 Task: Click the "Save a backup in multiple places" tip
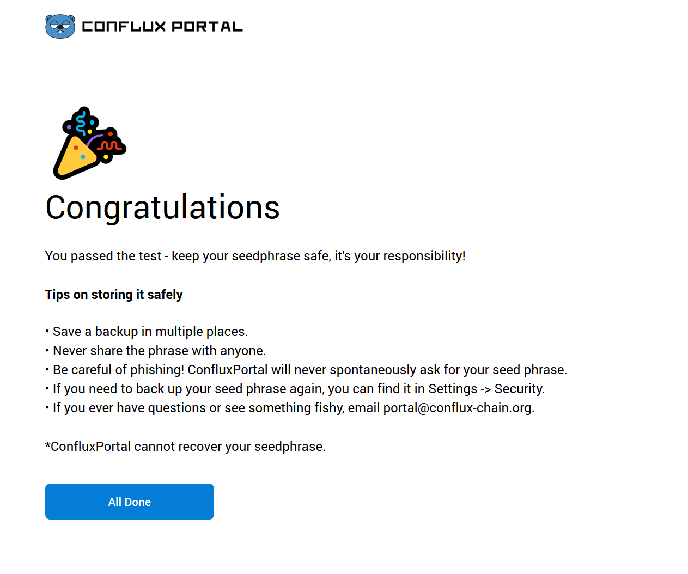pos(150,332)
